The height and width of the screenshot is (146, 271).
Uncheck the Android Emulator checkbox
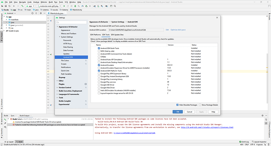(99, 65)
